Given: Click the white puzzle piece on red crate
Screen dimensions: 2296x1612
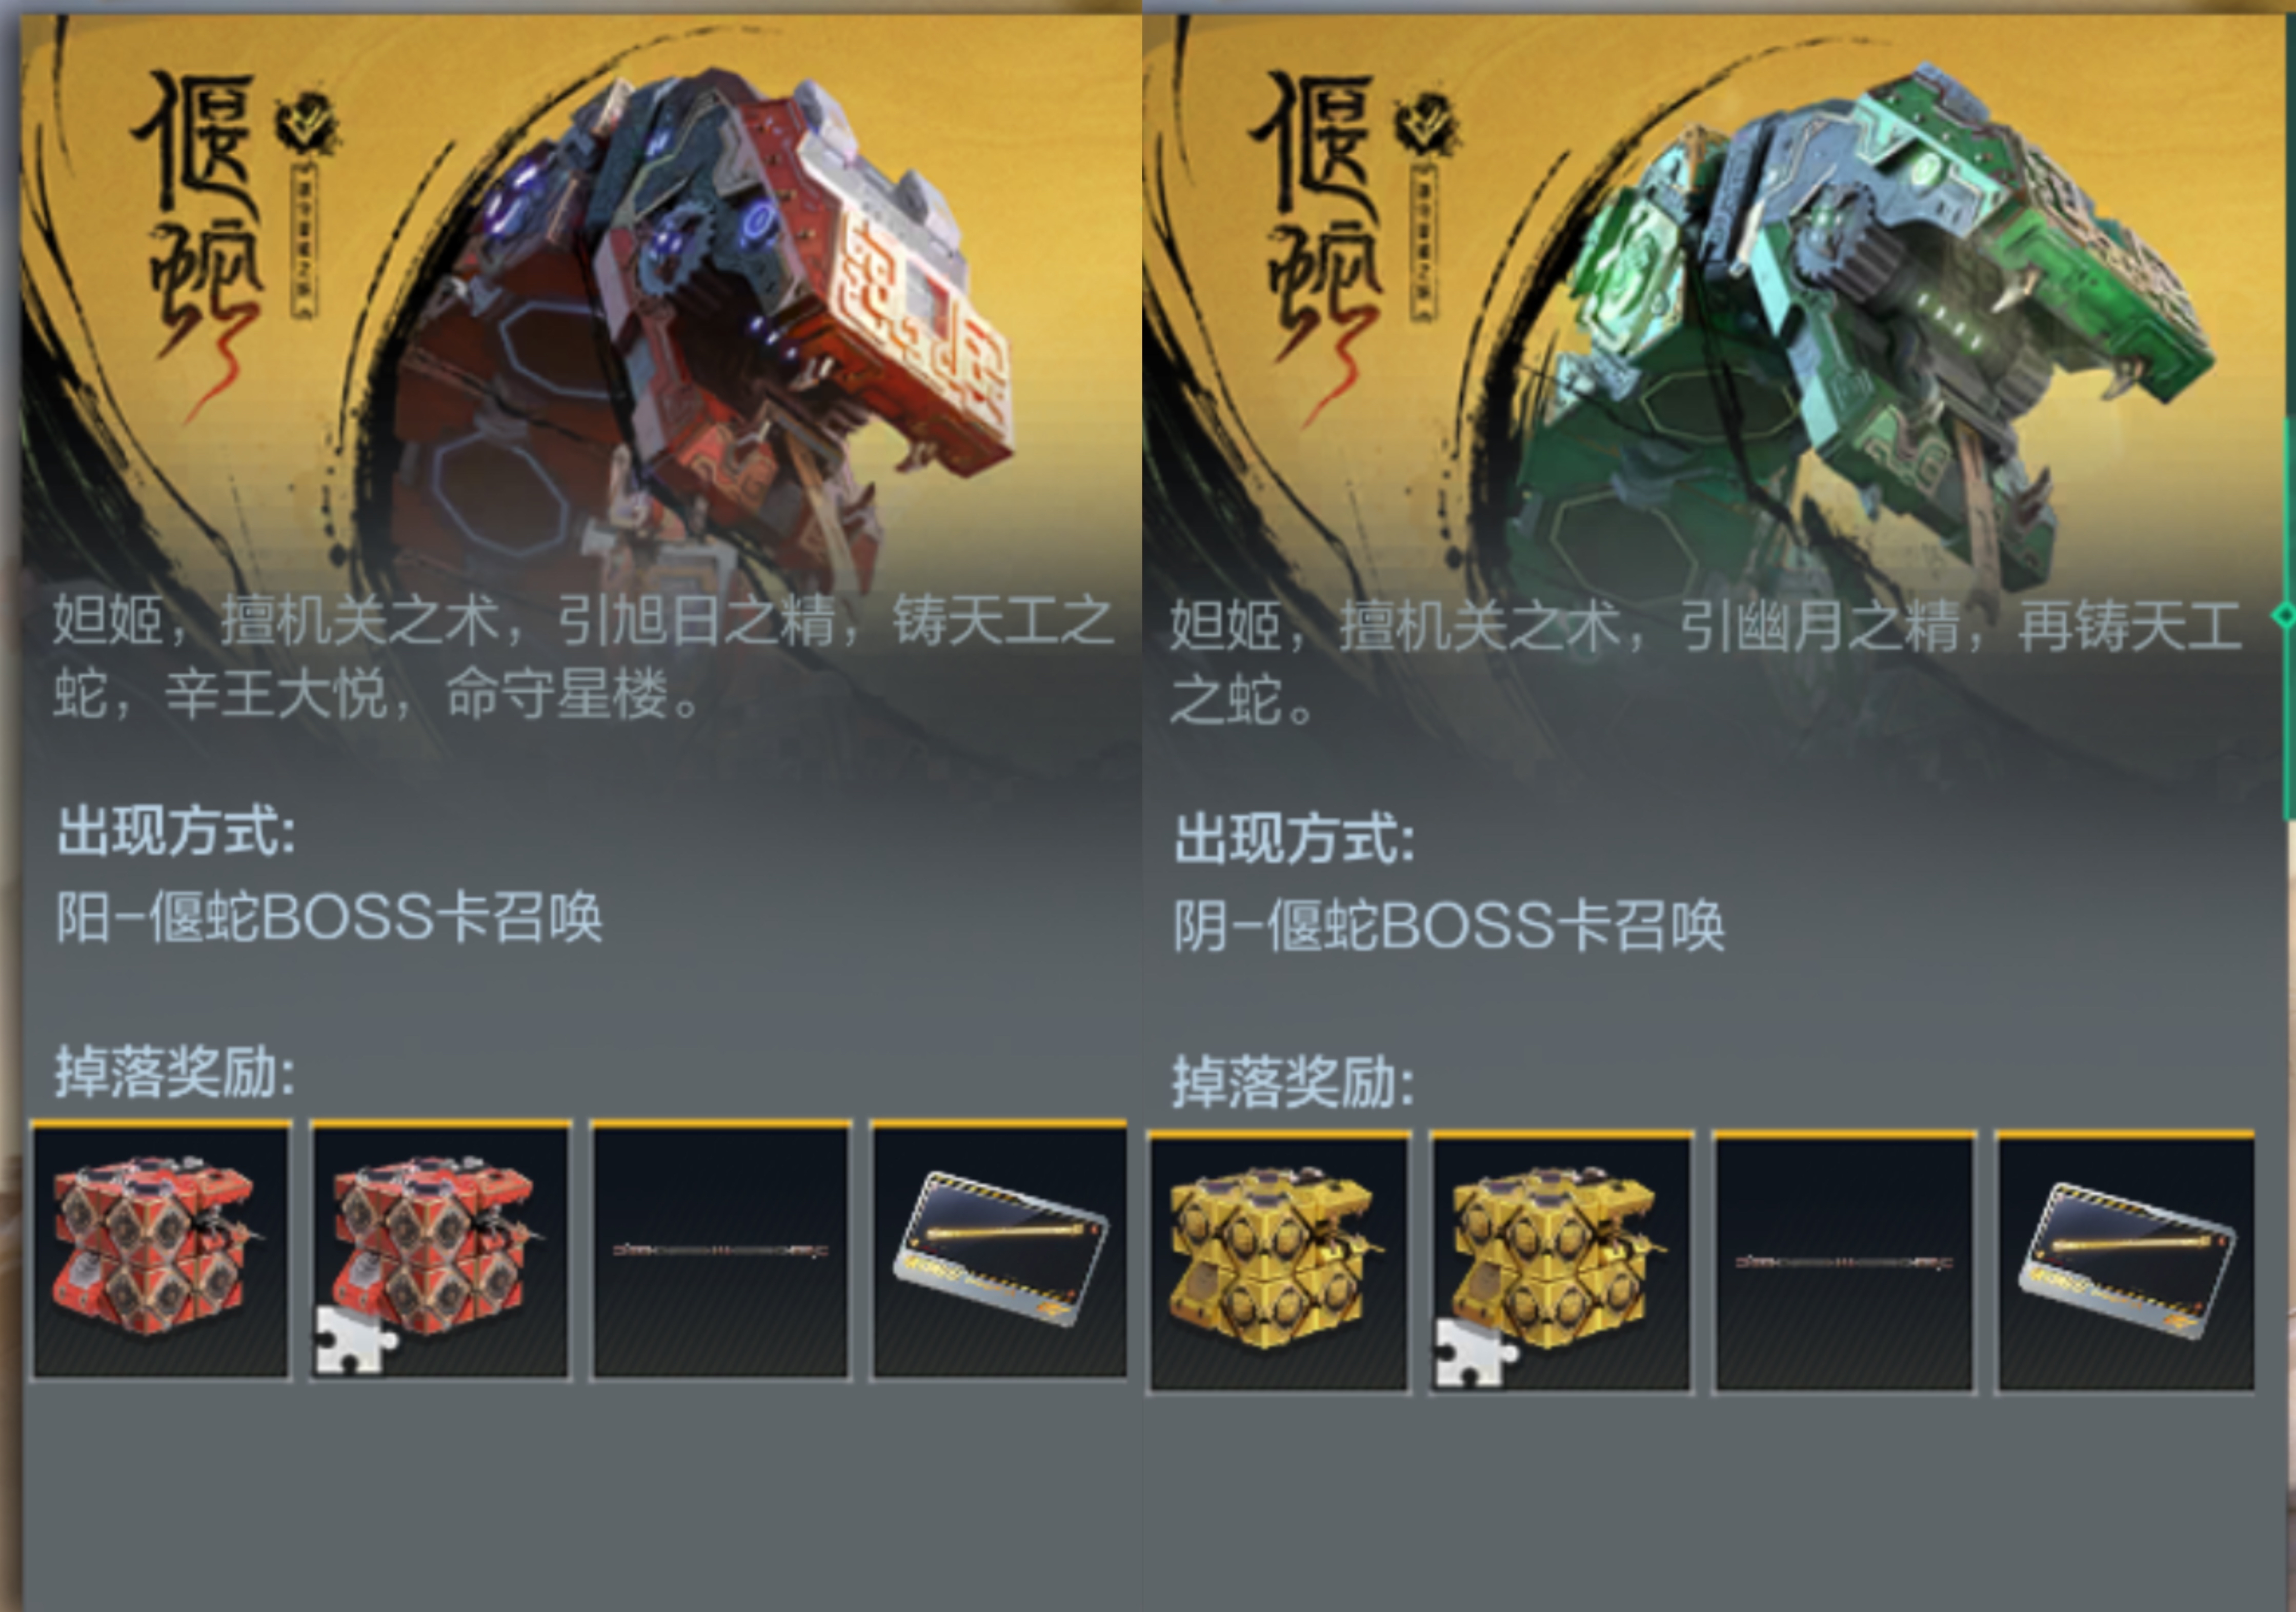Looking at the screenshot, I should click(354, 1339).
